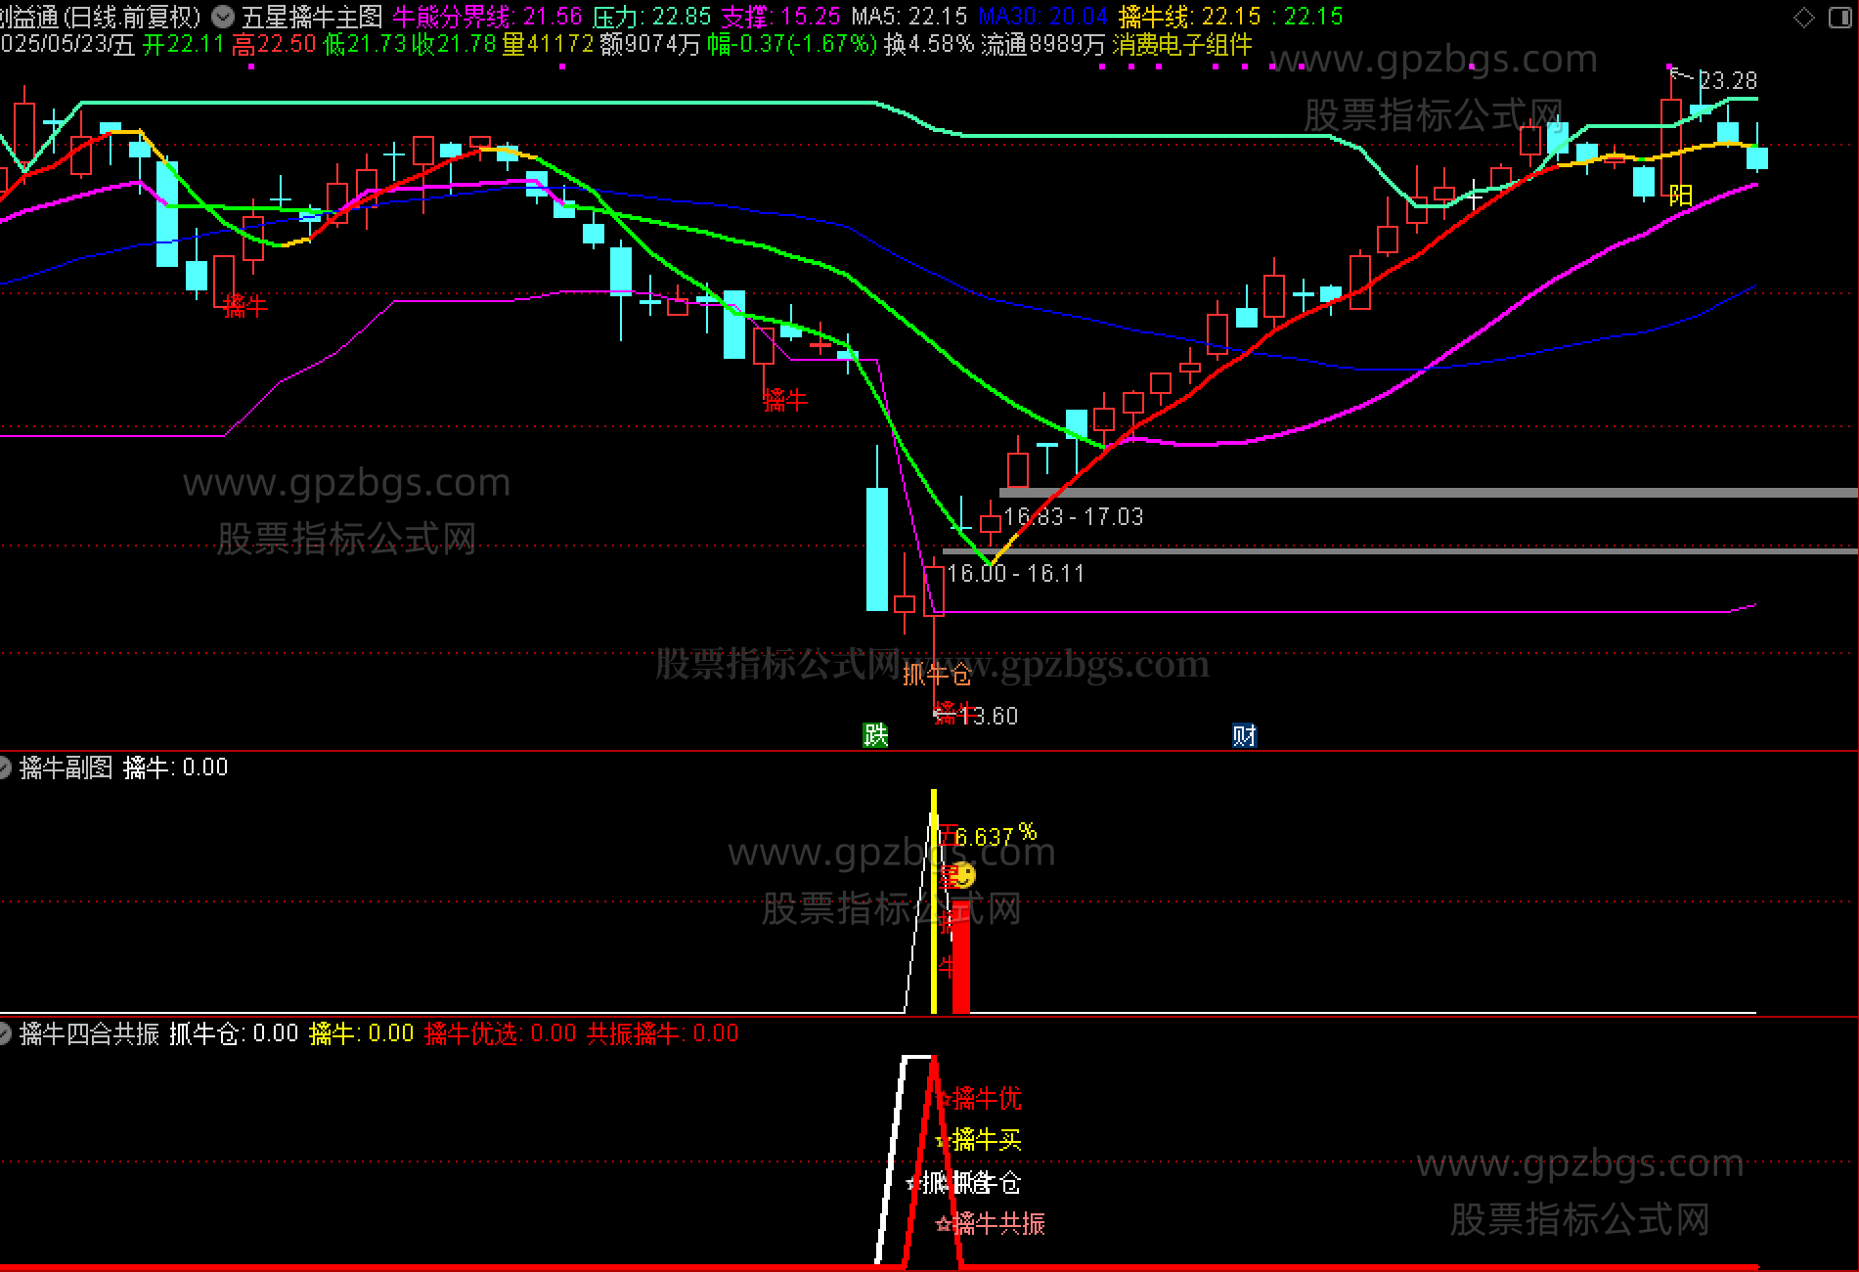Open the dropdown circle before 擒牛四合共振
The height and width of the screenshot is (1272, 1859).
point(4,1033)
